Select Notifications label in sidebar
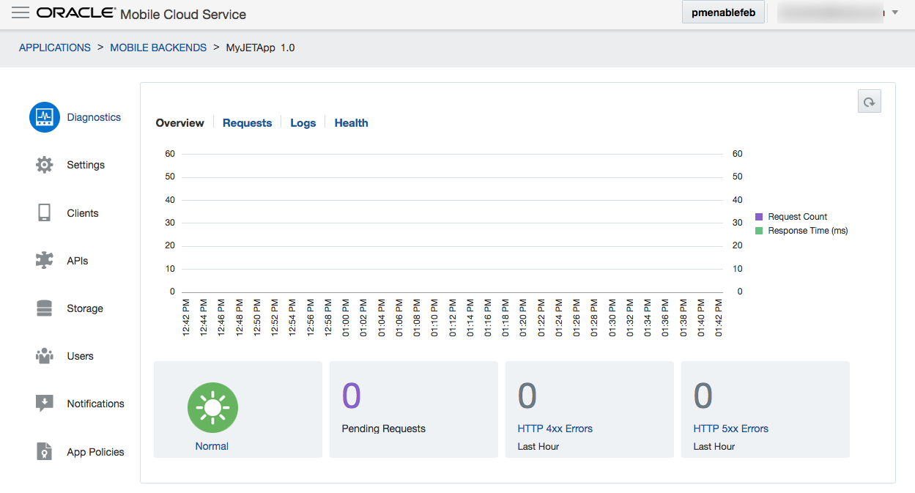 pyautogui.click(x=96, y=404)
